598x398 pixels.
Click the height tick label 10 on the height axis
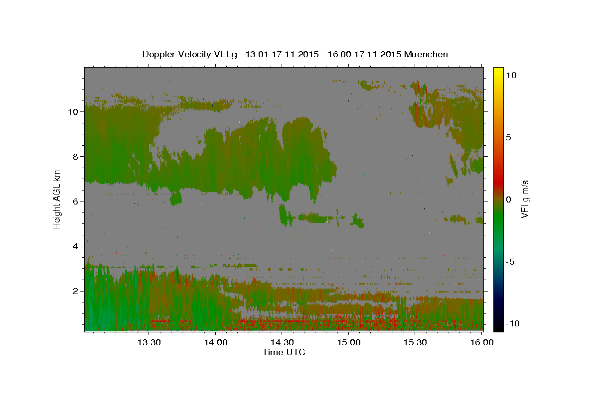click(73, 111)
